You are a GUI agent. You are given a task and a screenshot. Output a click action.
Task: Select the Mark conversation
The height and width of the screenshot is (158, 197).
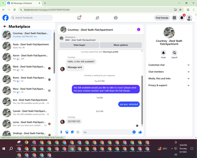point(26,68)
